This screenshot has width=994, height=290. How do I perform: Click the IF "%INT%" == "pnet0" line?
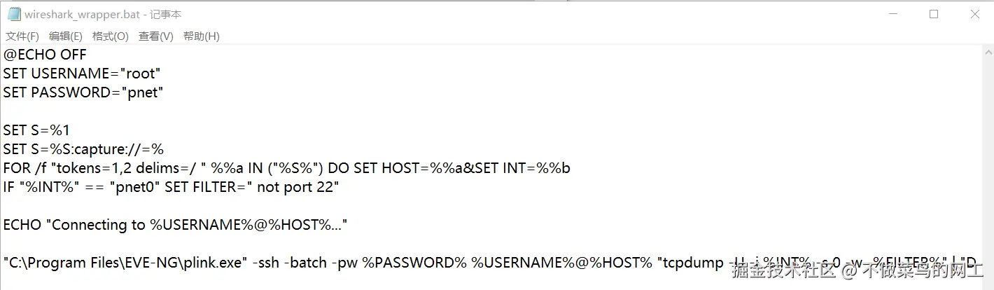[x=171, y=187]
